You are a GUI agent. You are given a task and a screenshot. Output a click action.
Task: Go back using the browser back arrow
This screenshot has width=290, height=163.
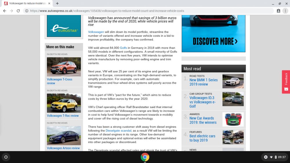point(5,11)
